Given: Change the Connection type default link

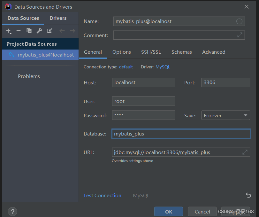Looking at the screenshot, I should [x=126, y=67].
